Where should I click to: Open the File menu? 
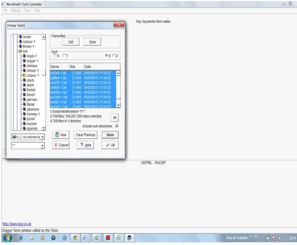click(5, 10)
